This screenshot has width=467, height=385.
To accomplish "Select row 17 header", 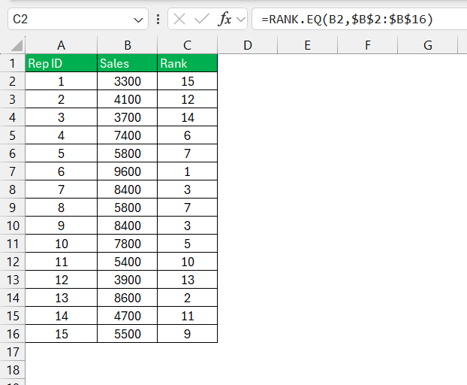I will coord(12,352).
